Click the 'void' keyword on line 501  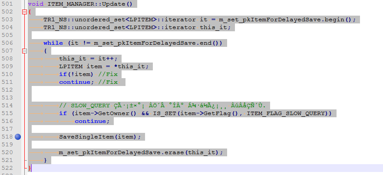pyautogui.click(x=36, y=4)
